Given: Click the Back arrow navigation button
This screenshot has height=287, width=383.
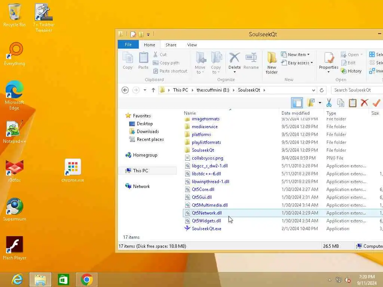Looking at the screenshot, I should pyautogui.click(x=125, y=90).
